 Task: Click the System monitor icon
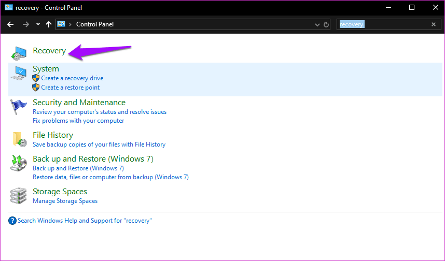[19, 73]
